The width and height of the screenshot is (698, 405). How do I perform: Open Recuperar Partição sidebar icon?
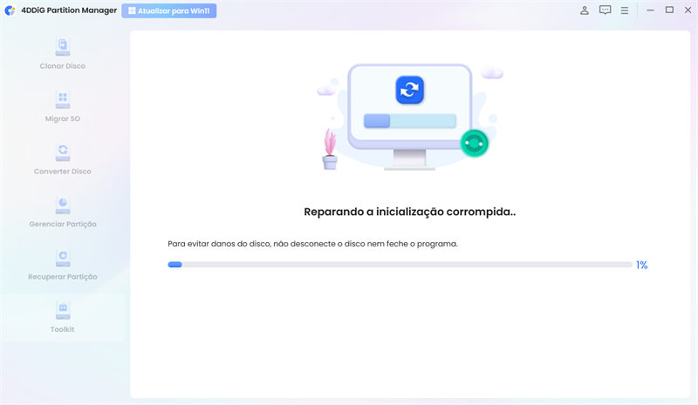(63, 258)
